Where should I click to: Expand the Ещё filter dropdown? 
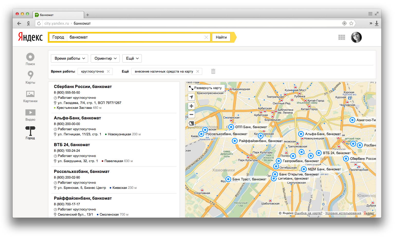(132, 58)
